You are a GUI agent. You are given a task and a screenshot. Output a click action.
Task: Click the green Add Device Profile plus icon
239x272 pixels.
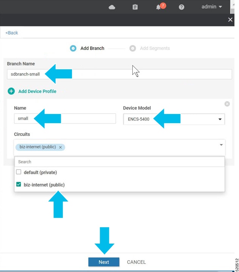[11, 91]
